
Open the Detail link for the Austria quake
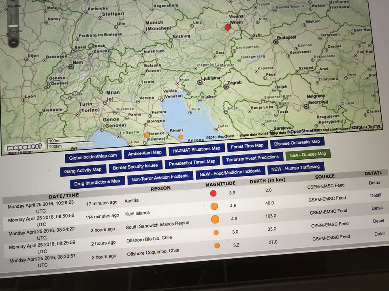(374, 183)
